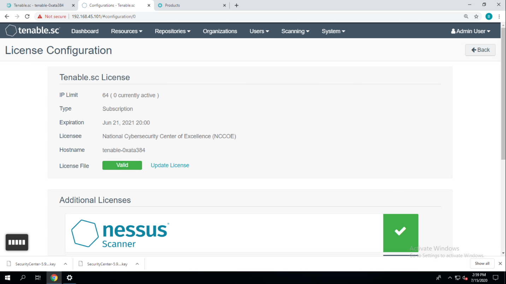Bookmark this page with the star icon

point(476,16)
